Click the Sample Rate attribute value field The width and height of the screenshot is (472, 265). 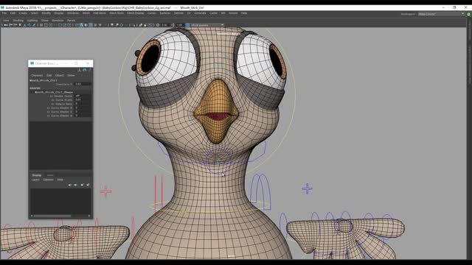[83, 104]
